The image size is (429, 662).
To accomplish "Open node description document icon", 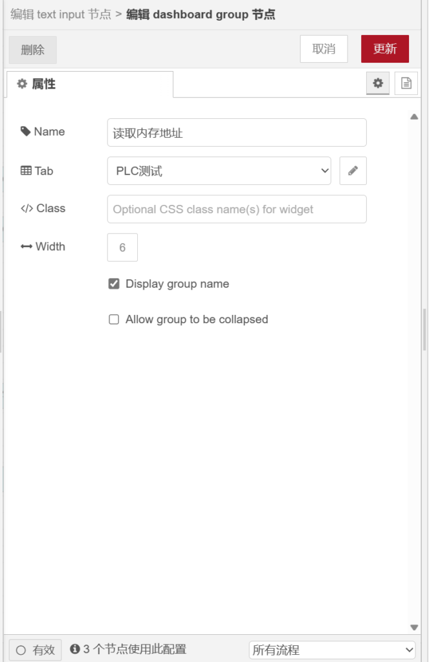I will click(406, 83).
